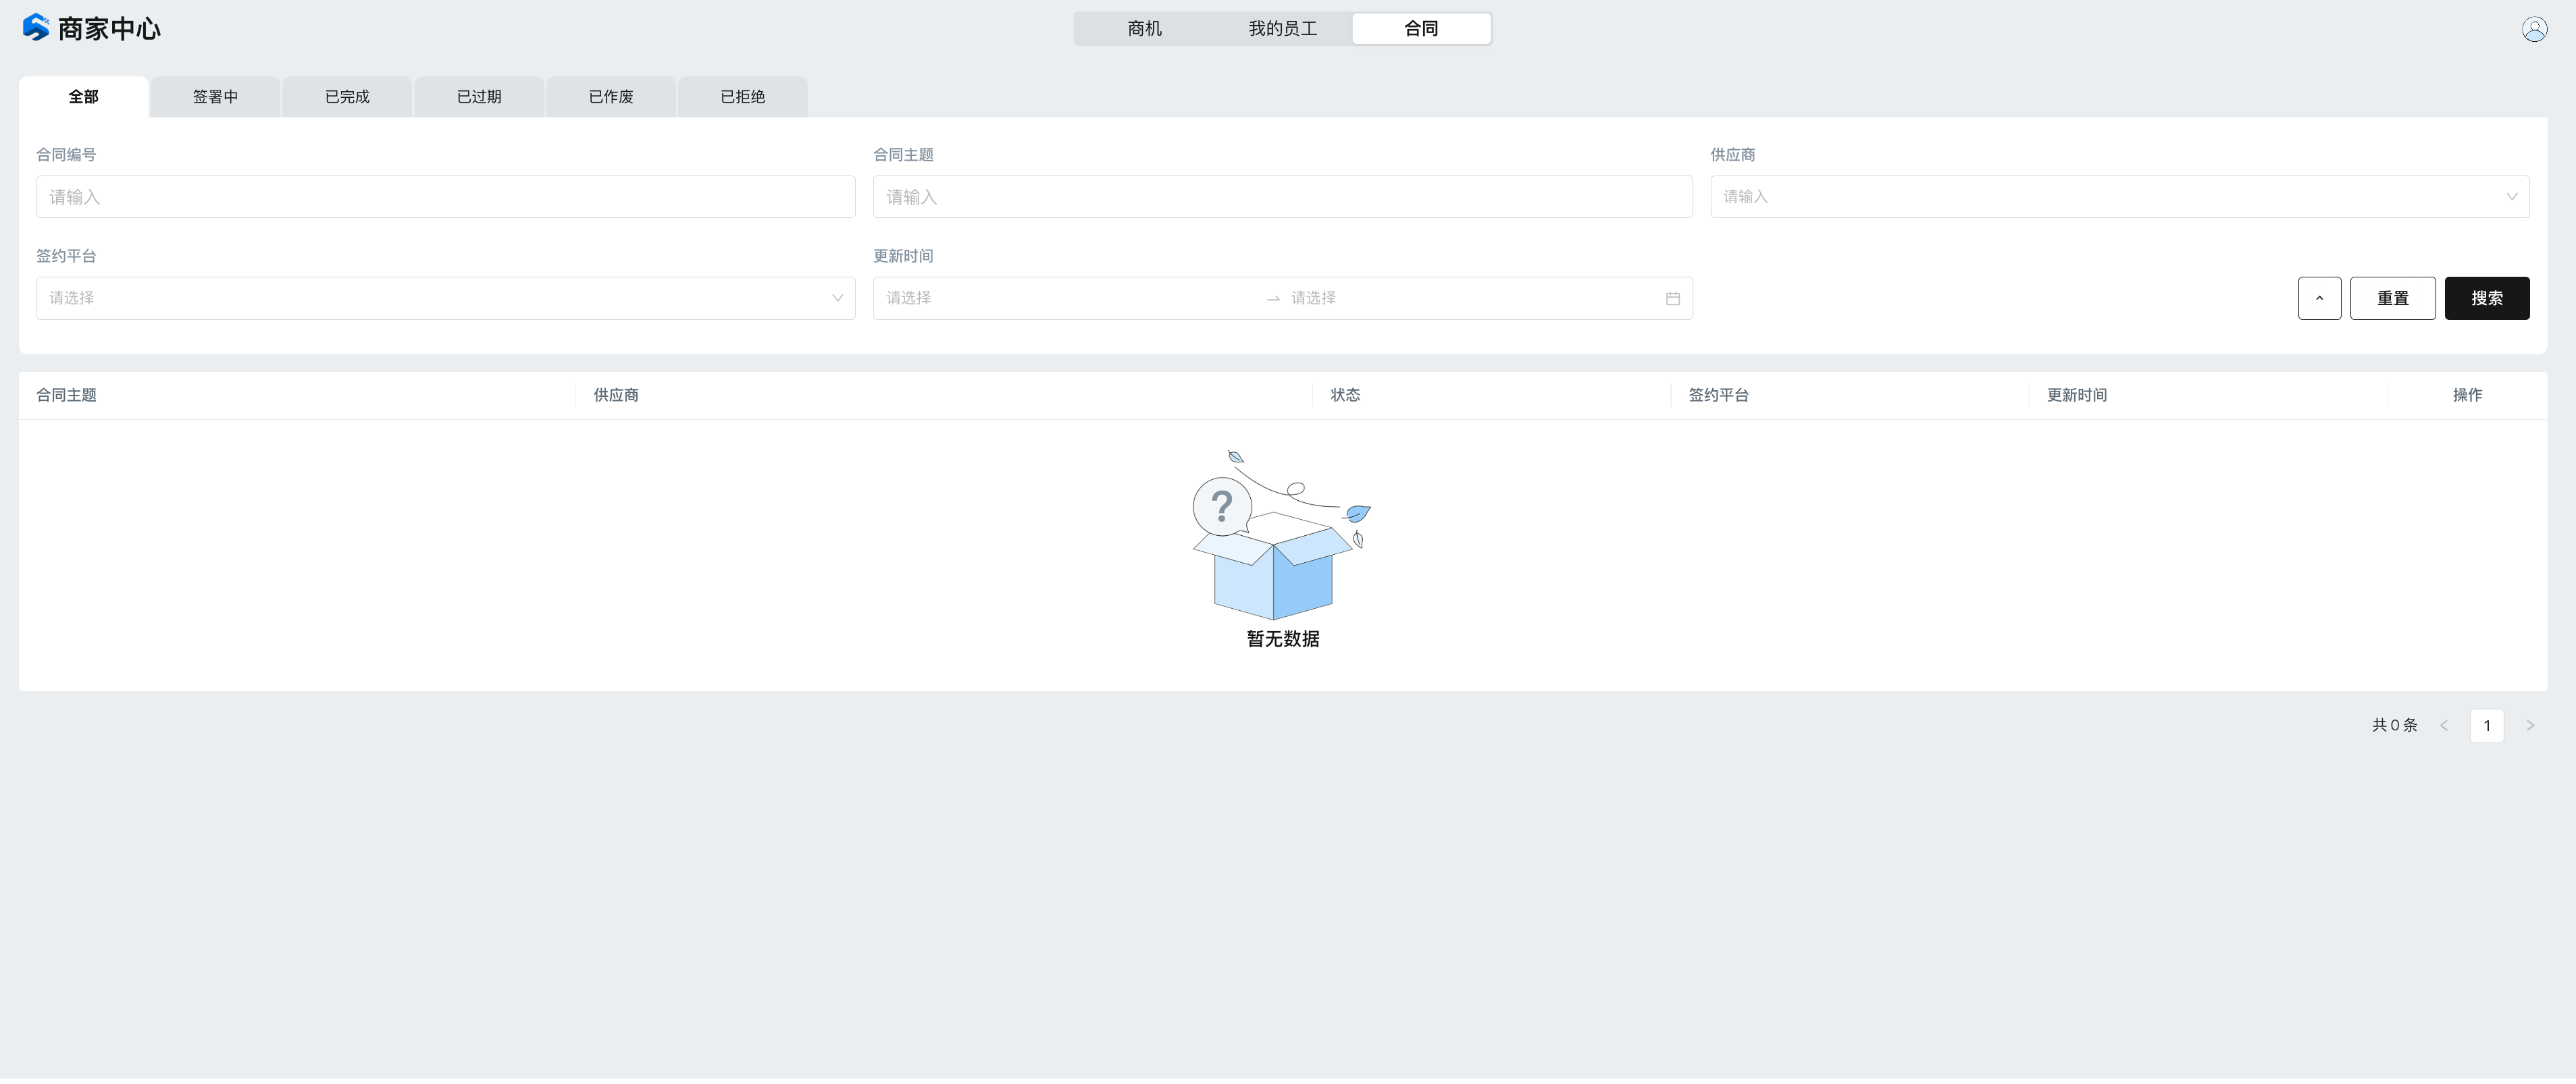Screen dimensions: 2576x1084
Task: Open the 已作废 status tab
Action: pos(611,97)
